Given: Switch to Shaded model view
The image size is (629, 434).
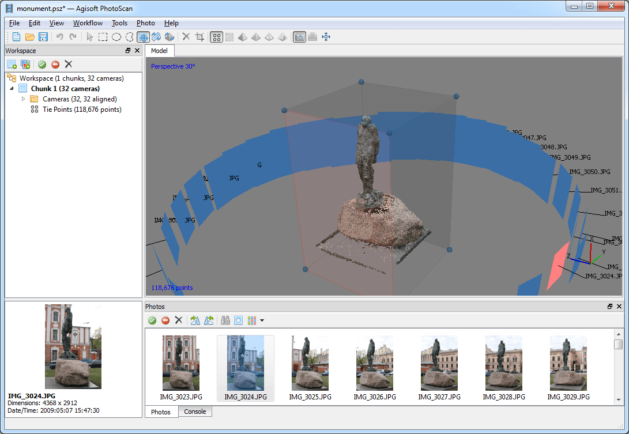Looking at the screenshot, I should click(243, 37).
